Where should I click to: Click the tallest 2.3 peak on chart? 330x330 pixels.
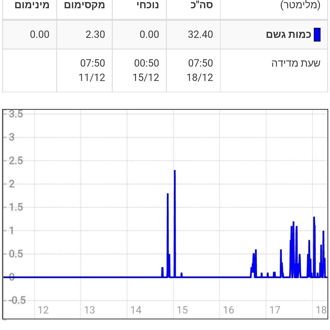point(174,171)
